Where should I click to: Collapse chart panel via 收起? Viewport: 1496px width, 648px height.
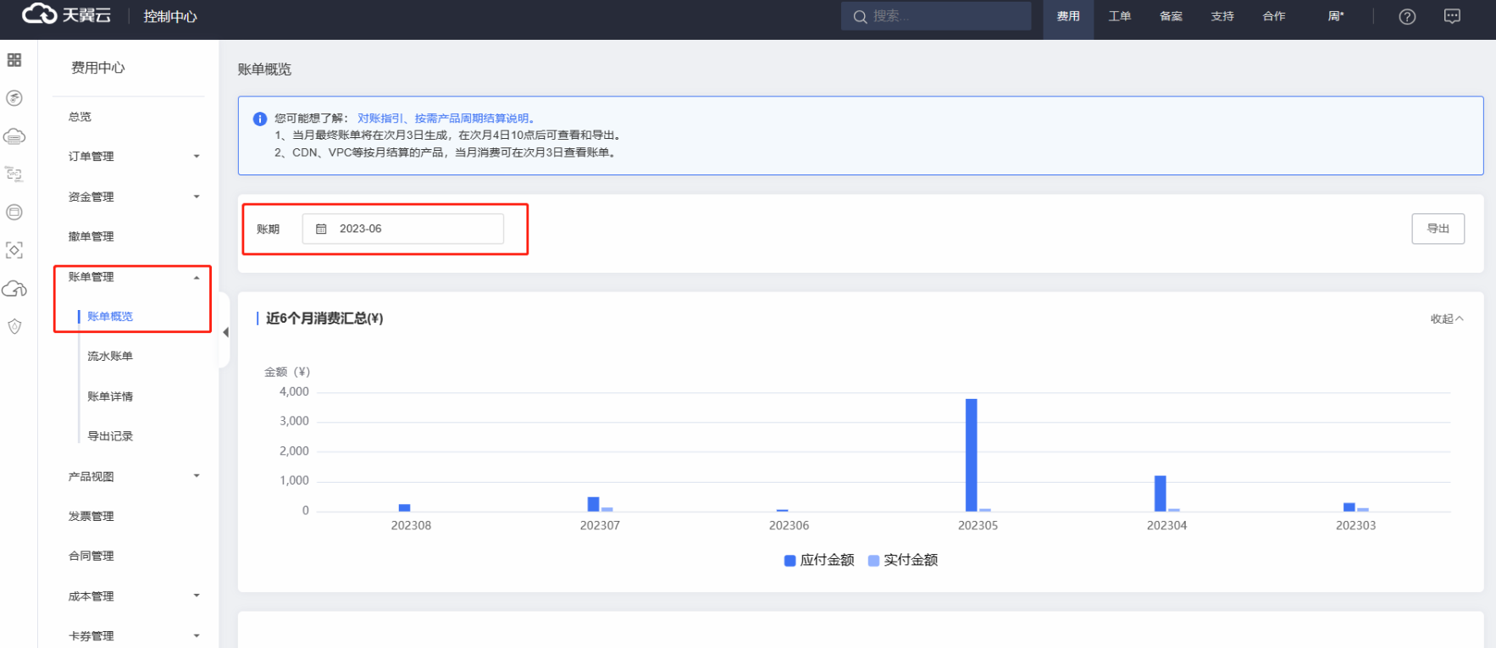coord(1446,318)
